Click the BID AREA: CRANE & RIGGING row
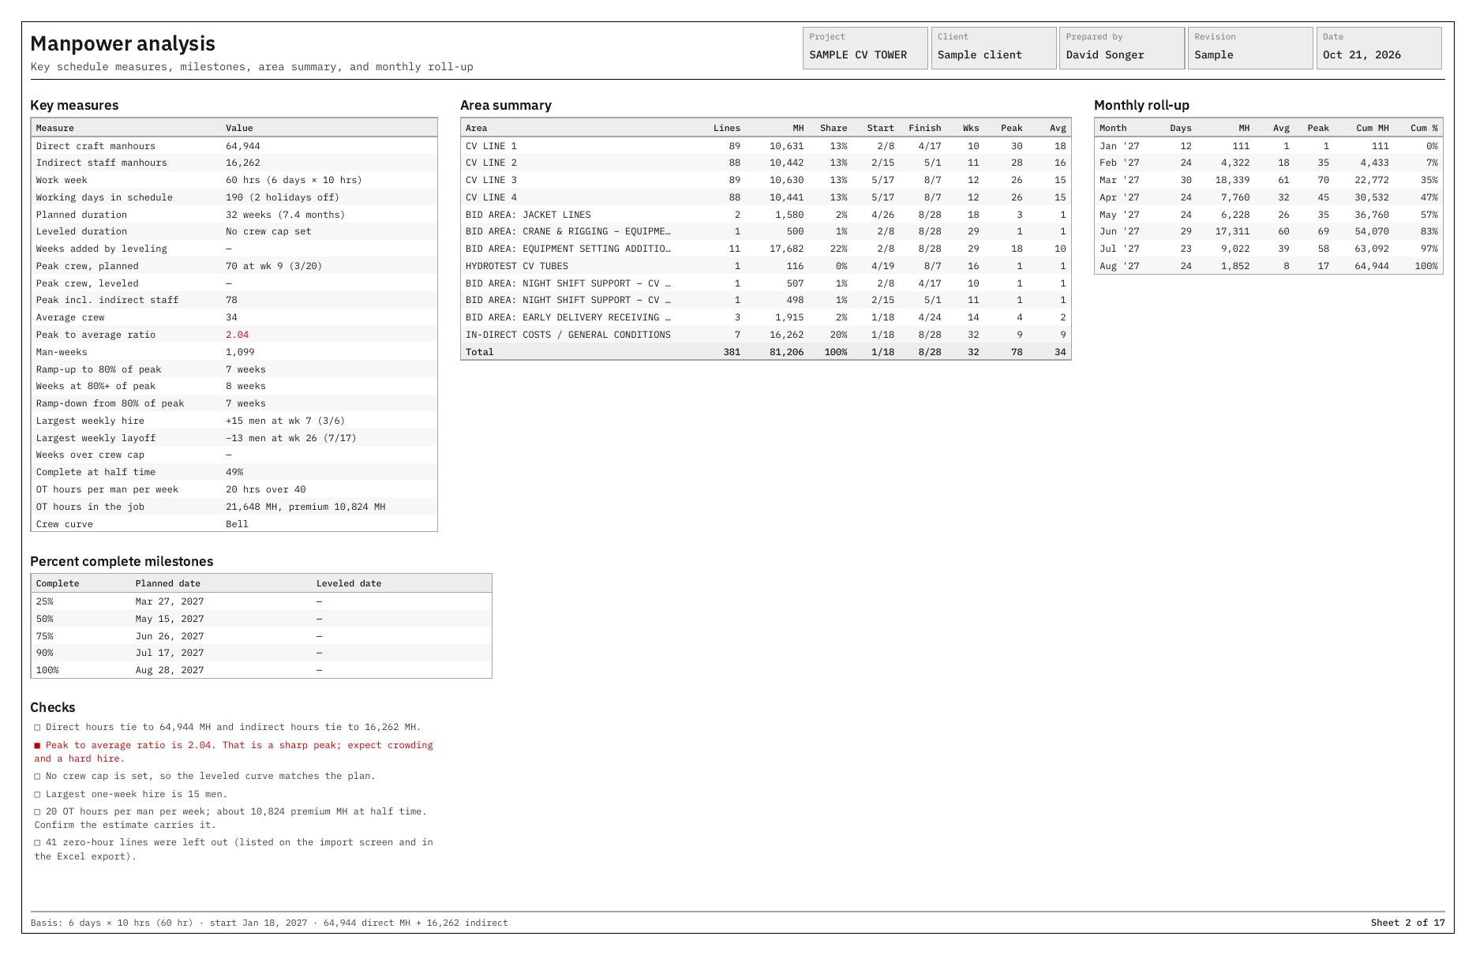 click(766, 231)
